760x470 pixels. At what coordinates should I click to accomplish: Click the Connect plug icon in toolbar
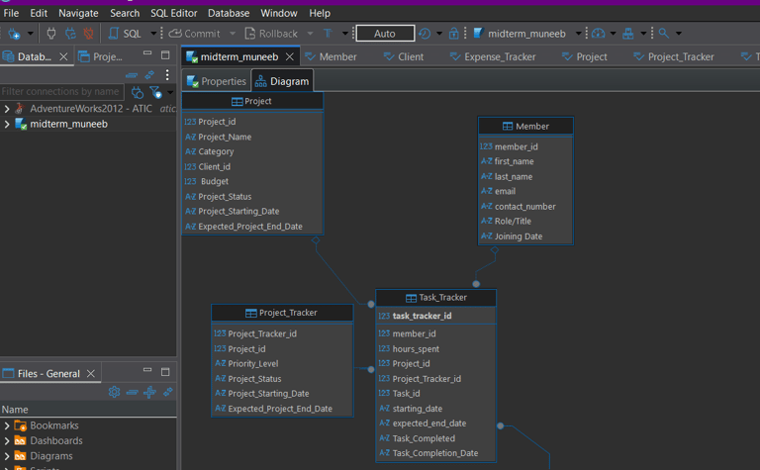coord(50,34)
